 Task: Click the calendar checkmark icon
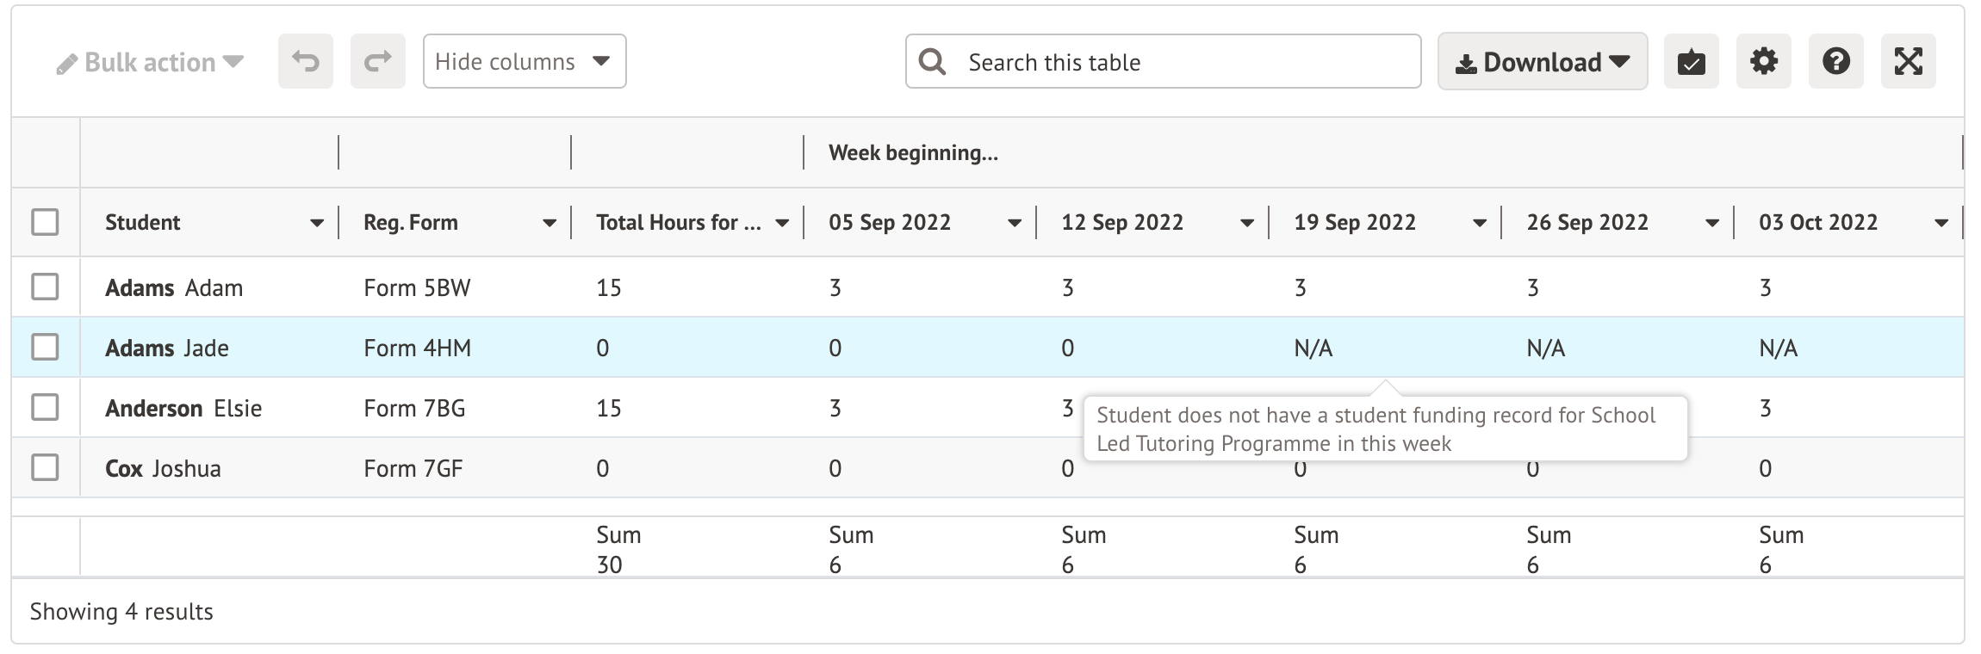coord(1691,61)
